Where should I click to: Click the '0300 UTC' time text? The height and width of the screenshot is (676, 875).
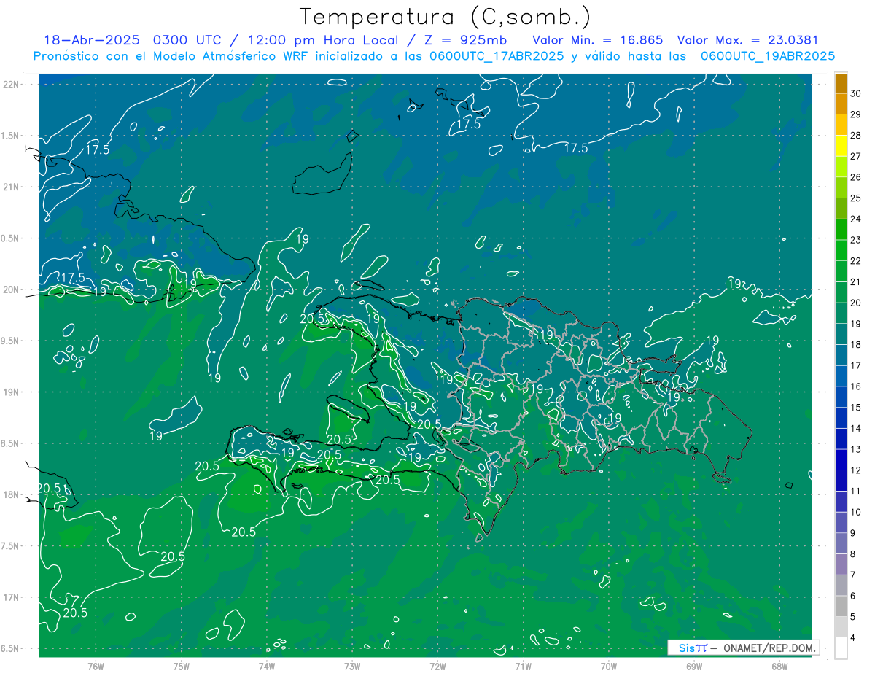click(190, 40)
